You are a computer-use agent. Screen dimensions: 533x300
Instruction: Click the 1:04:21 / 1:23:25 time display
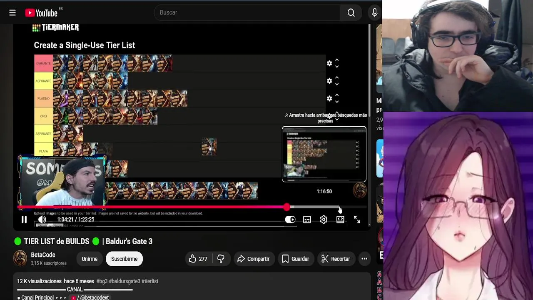[x=76, y=220]
